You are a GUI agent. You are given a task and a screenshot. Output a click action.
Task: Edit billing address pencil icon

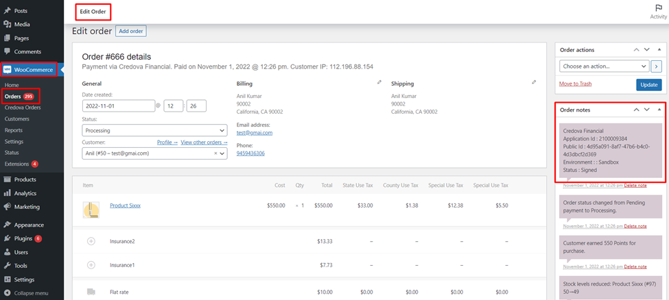(x=379, y=82)
